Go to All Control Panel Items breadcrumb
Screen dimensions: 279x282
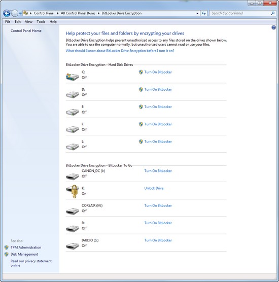coord(78,13)
